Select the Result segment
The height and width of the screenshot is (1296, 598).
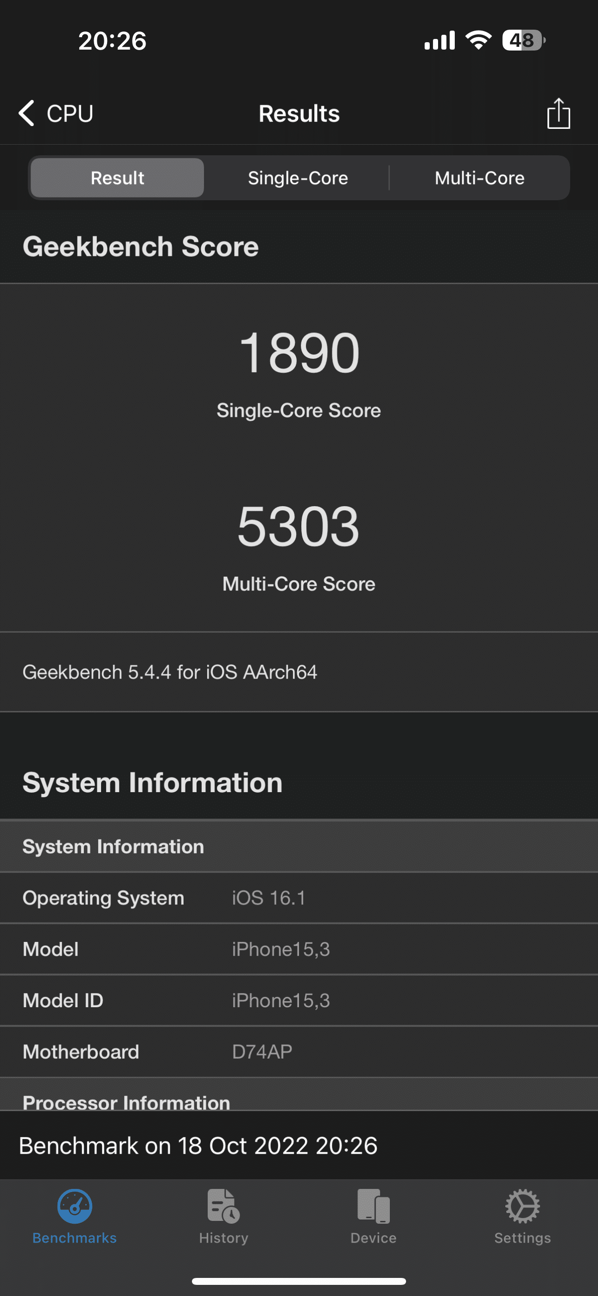[x=117, y=178]
